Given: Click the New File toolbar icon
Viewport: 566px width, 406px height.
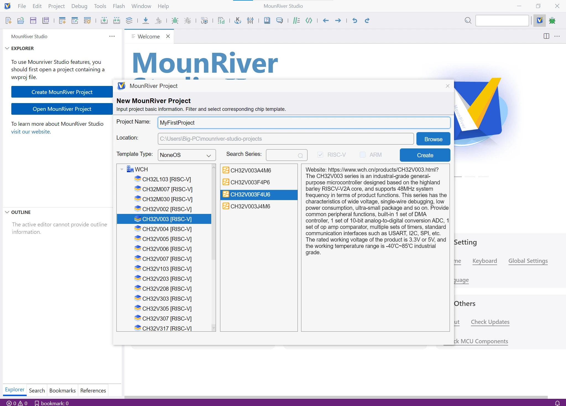Looking at the screenshot, I should click(x=8, y=20).
